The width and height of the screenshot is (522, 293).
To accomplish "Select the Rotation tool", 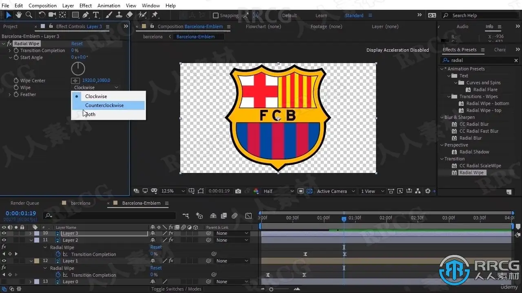I will 42,15.
